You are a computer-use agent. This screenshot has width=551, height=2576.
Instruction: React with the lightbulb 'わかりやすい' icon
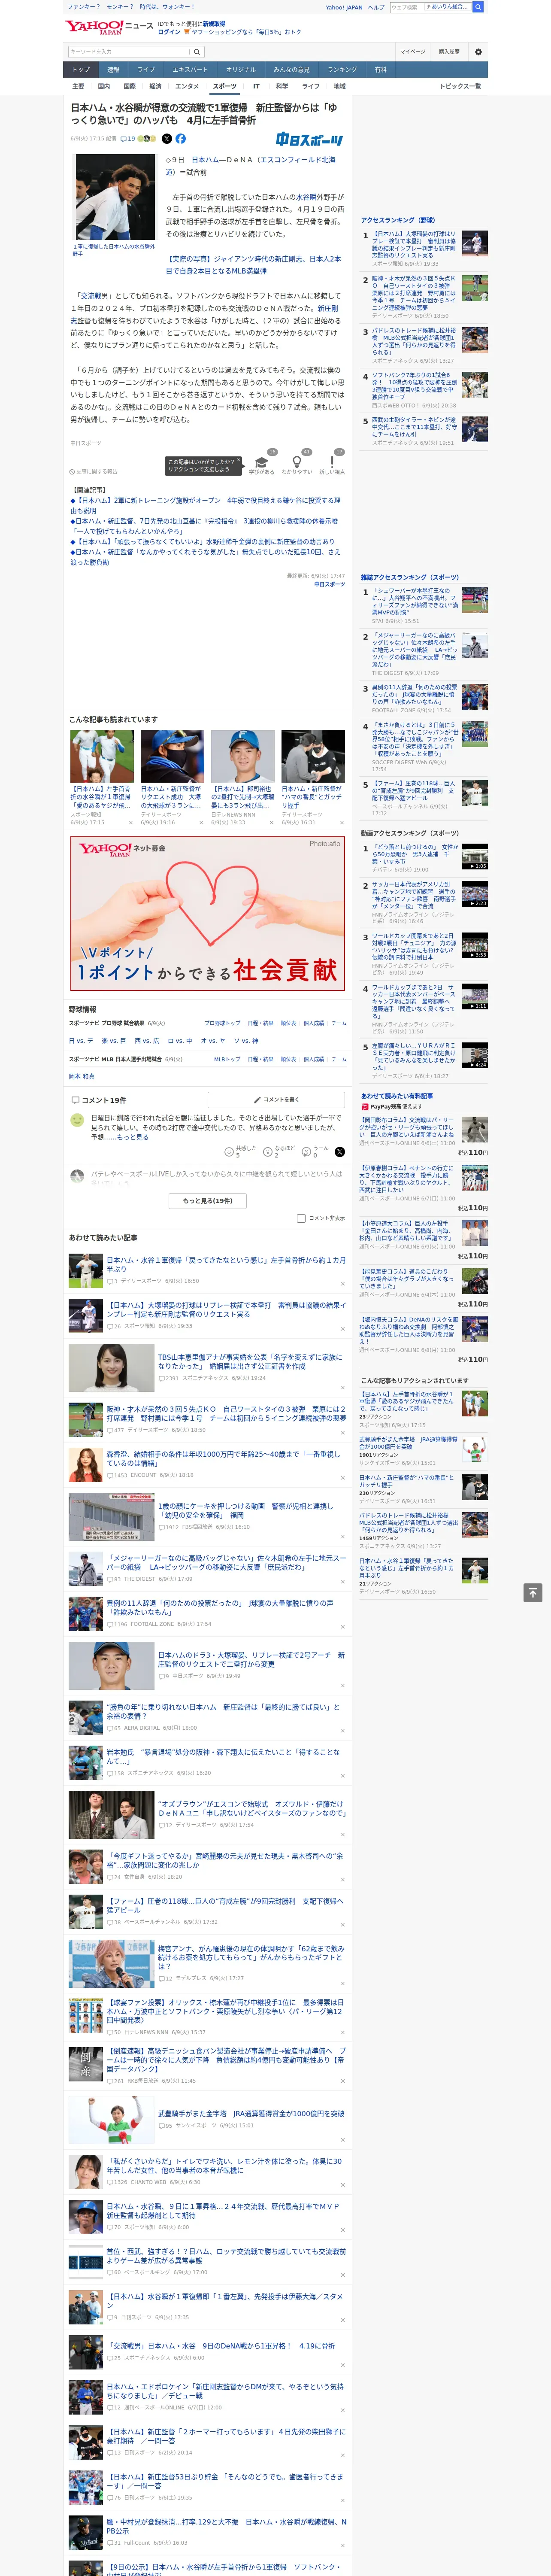[x=297, y=462]
